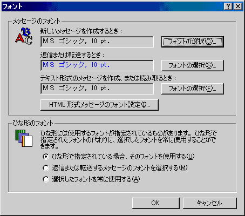Click the ABC font icon
The image size is (245, 216).
(x=24, y=36)
